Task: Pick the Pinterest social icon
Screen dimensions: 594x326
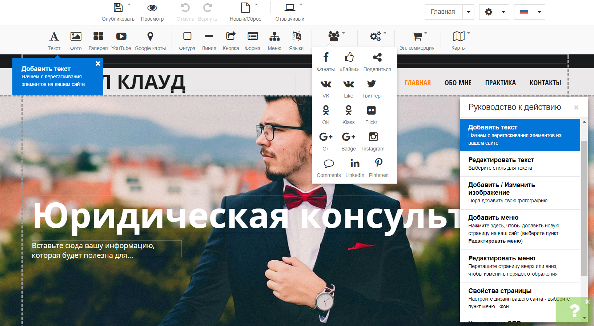Action: coord(378,168)
